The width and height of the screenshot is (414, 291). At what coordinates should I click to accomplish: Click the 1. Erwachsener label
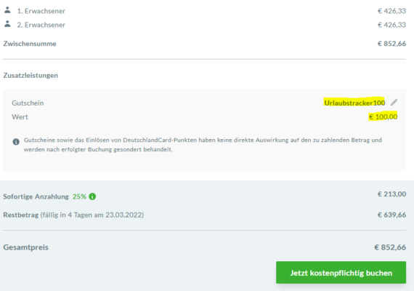click(x=41, y=11)
